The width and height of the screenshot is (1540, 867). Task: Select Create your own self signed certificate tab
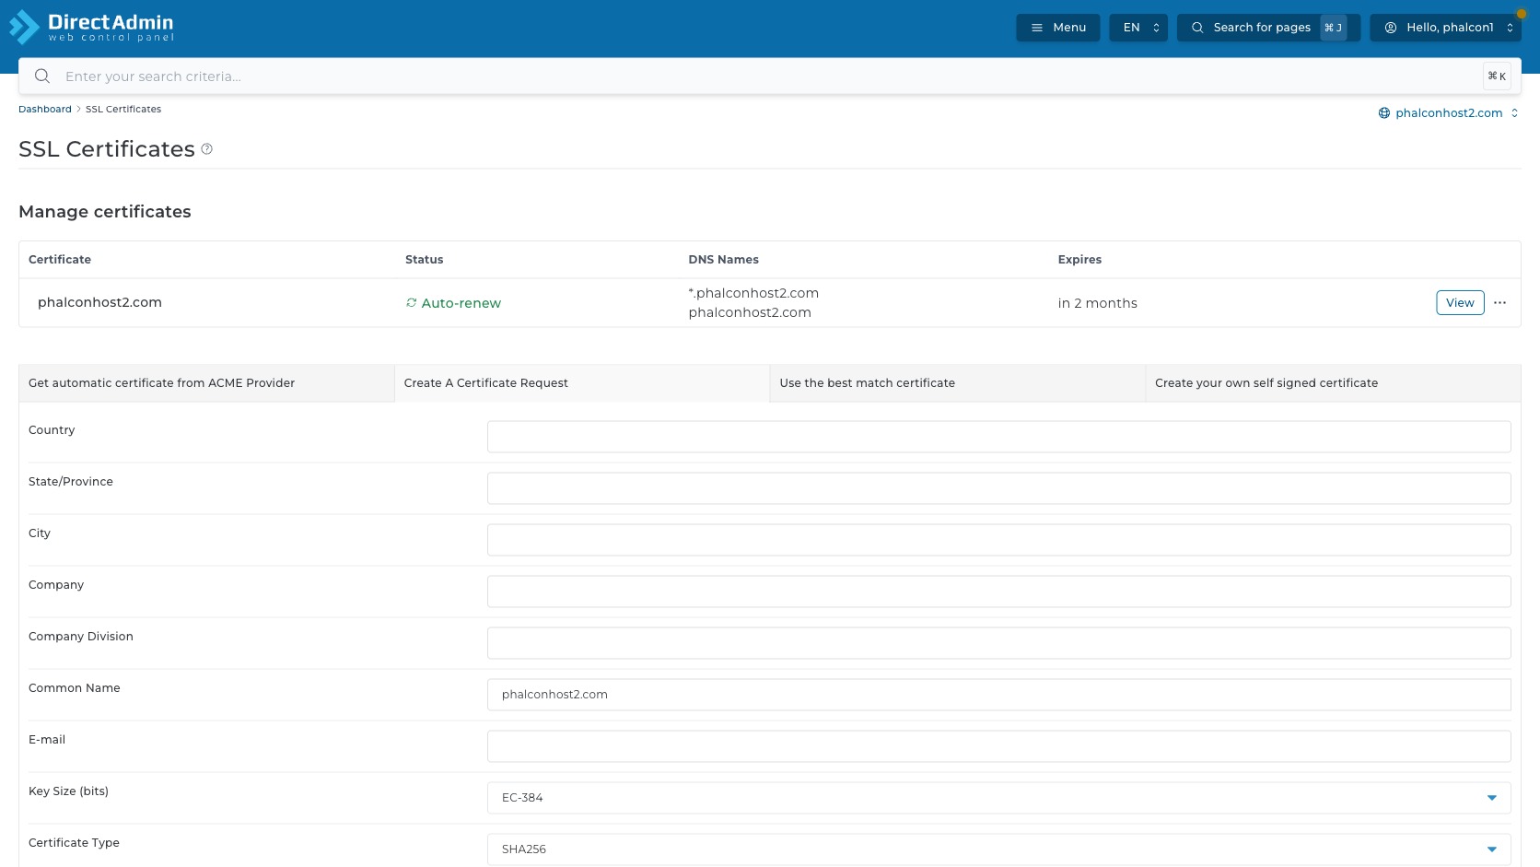tap(1333, 383)
